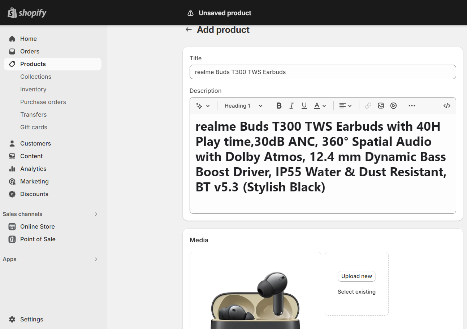The image size is (467, 329).
Task: Open Settings from the sidebar
Action: click(32, 319)
